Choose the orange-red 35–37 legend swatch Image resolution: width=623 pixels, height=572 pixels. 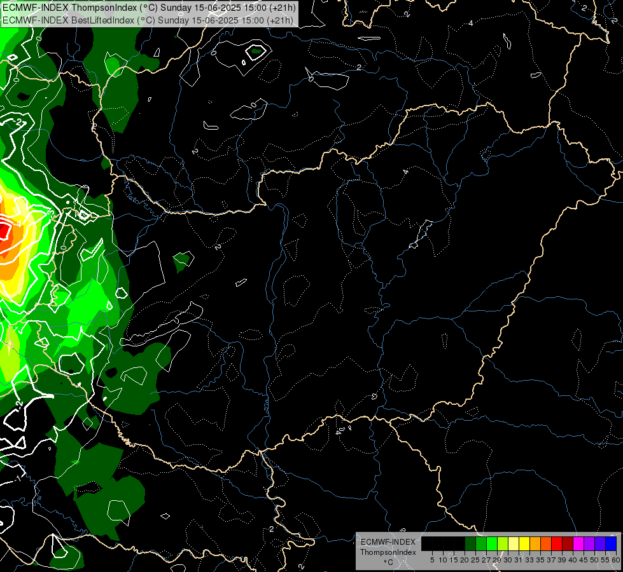[x=546, y=543]
